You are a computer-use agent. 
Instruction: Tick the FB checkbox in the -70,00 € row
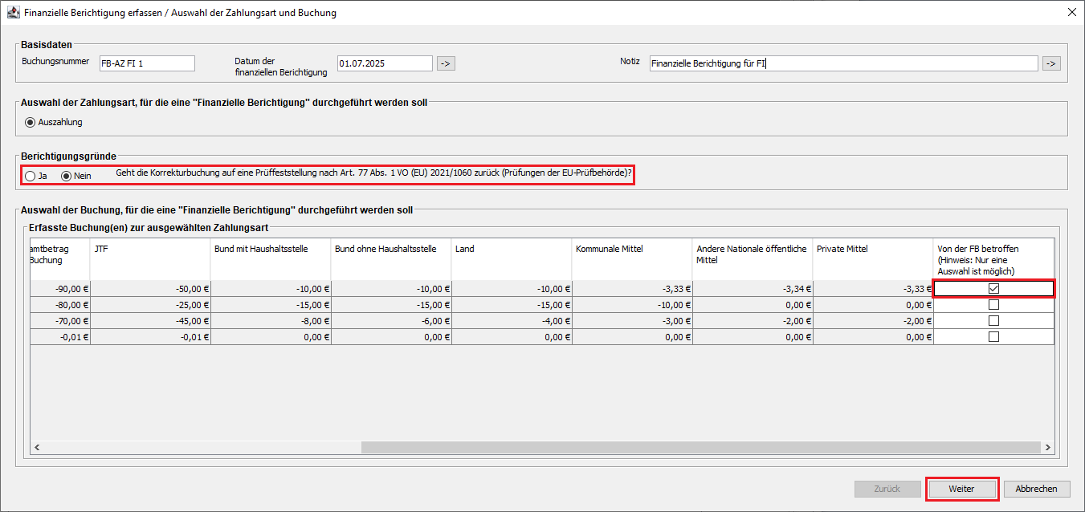[x=993, y=321]
